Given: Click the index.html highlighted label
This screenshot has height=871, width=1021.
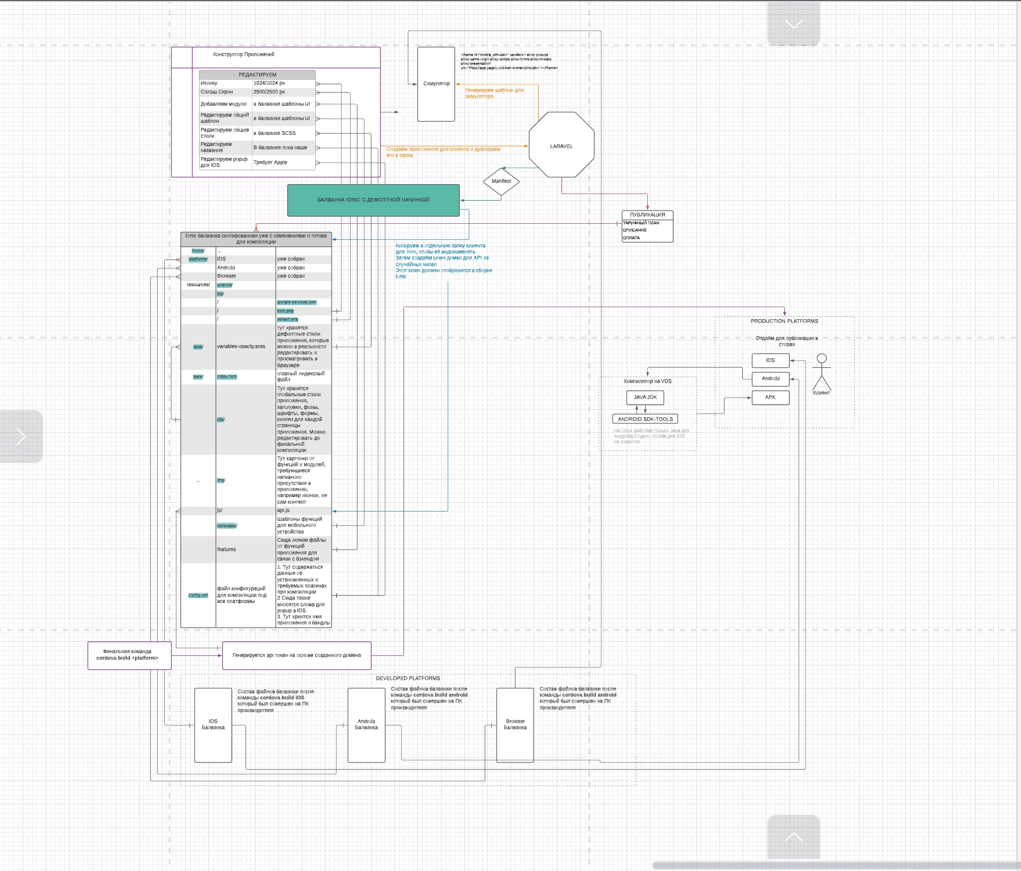Looking at the screenshot, I should (x=227, y=377).
